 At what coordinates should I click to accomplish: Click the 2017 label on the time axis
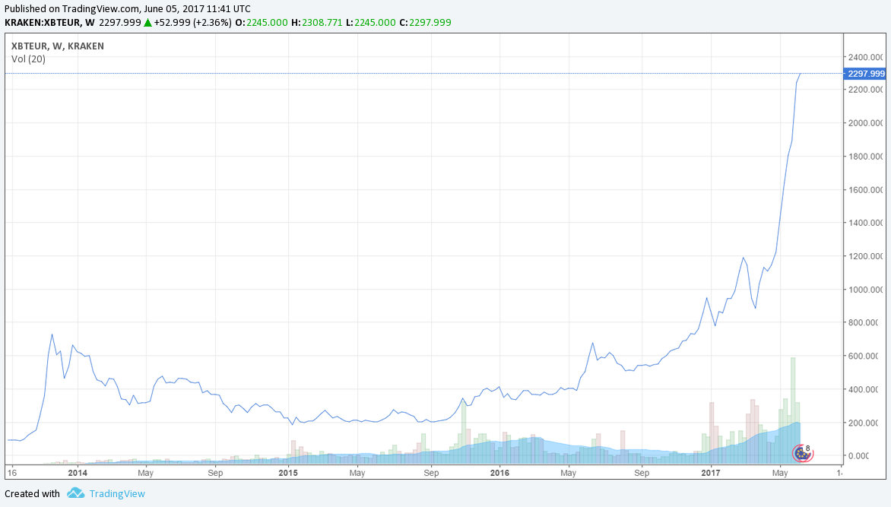[710, 473]
